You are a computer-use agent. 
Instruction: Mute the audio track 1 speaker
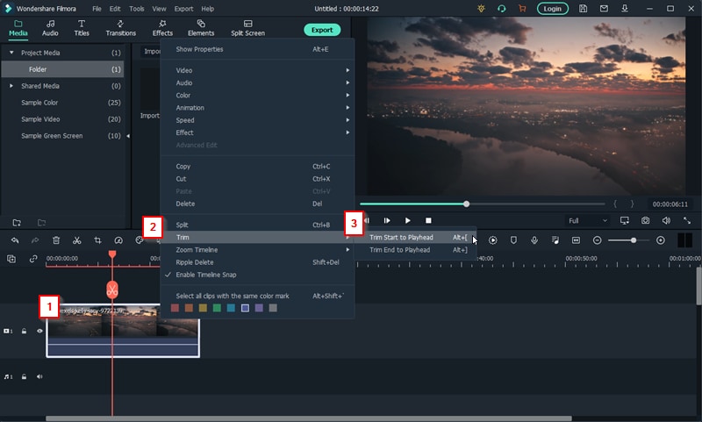39,376
